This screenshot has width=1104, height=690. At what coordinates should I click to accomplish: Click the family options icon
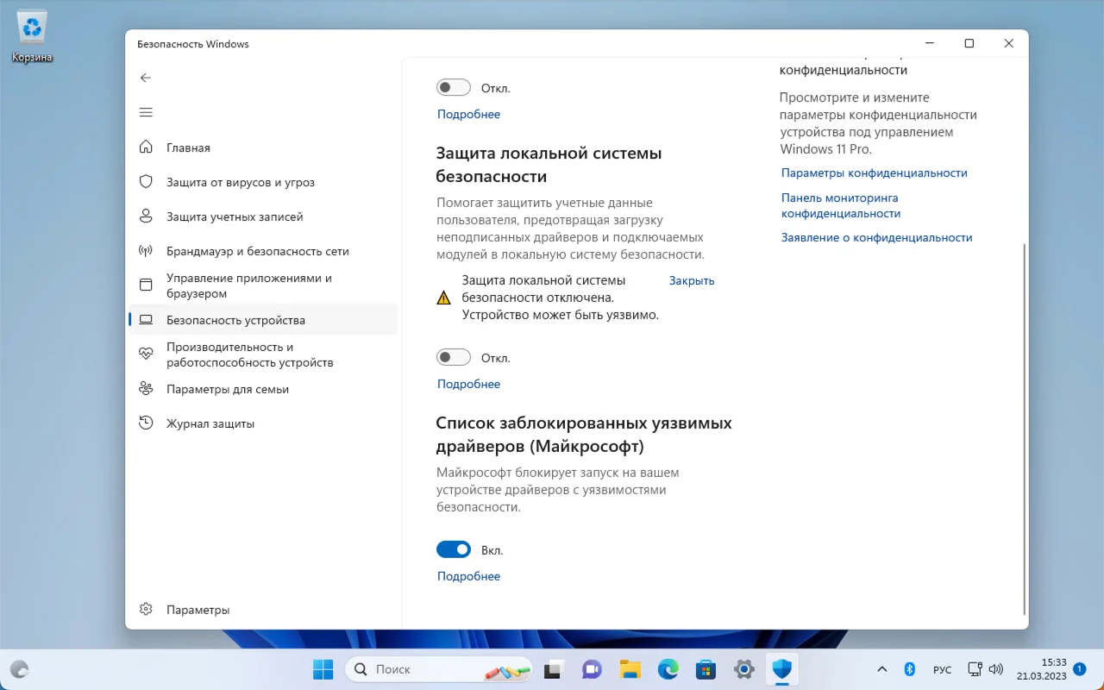click(146, 389)
